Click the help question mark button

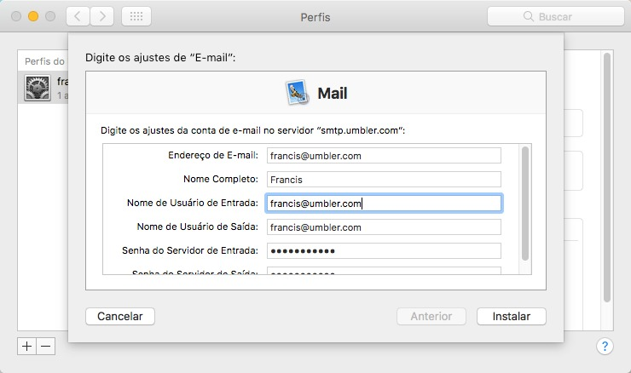click(604, 346)
